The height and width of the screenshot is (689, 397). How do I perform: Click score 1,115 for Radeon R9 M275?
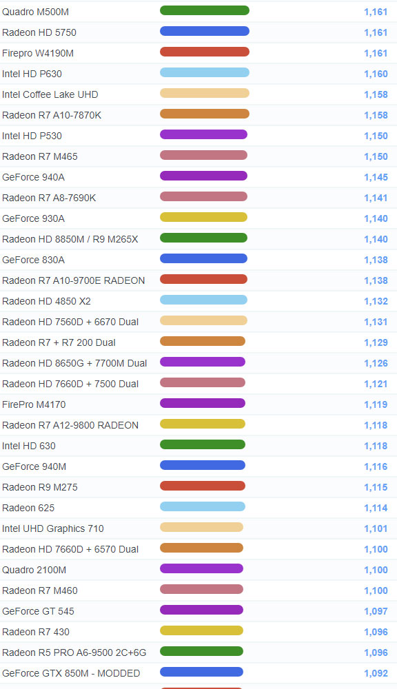(376, 487)
